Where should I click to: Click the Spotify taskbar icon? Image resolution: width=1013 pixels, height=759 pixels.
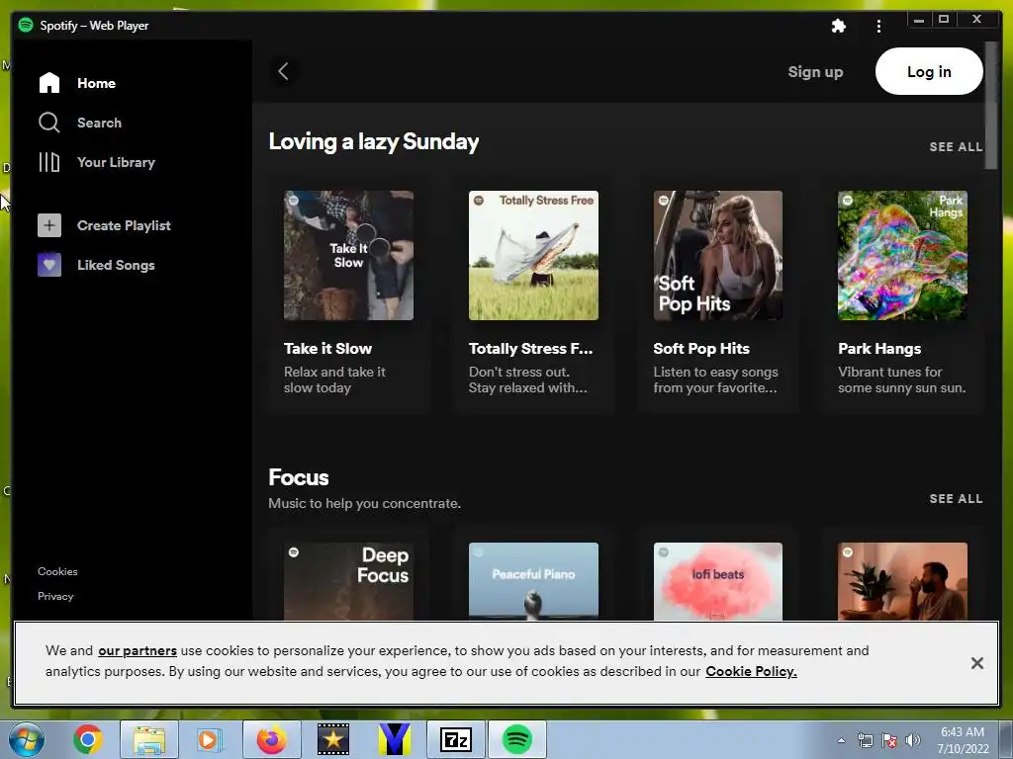516,739
